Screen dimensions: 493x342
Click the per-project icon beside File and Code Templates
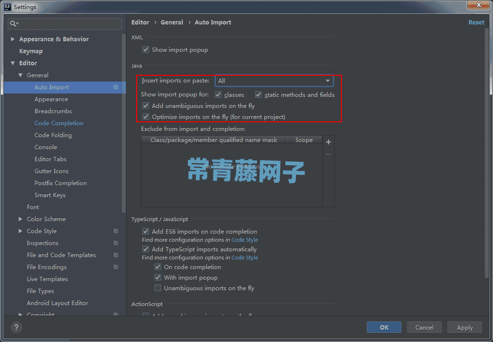point(116,255)
